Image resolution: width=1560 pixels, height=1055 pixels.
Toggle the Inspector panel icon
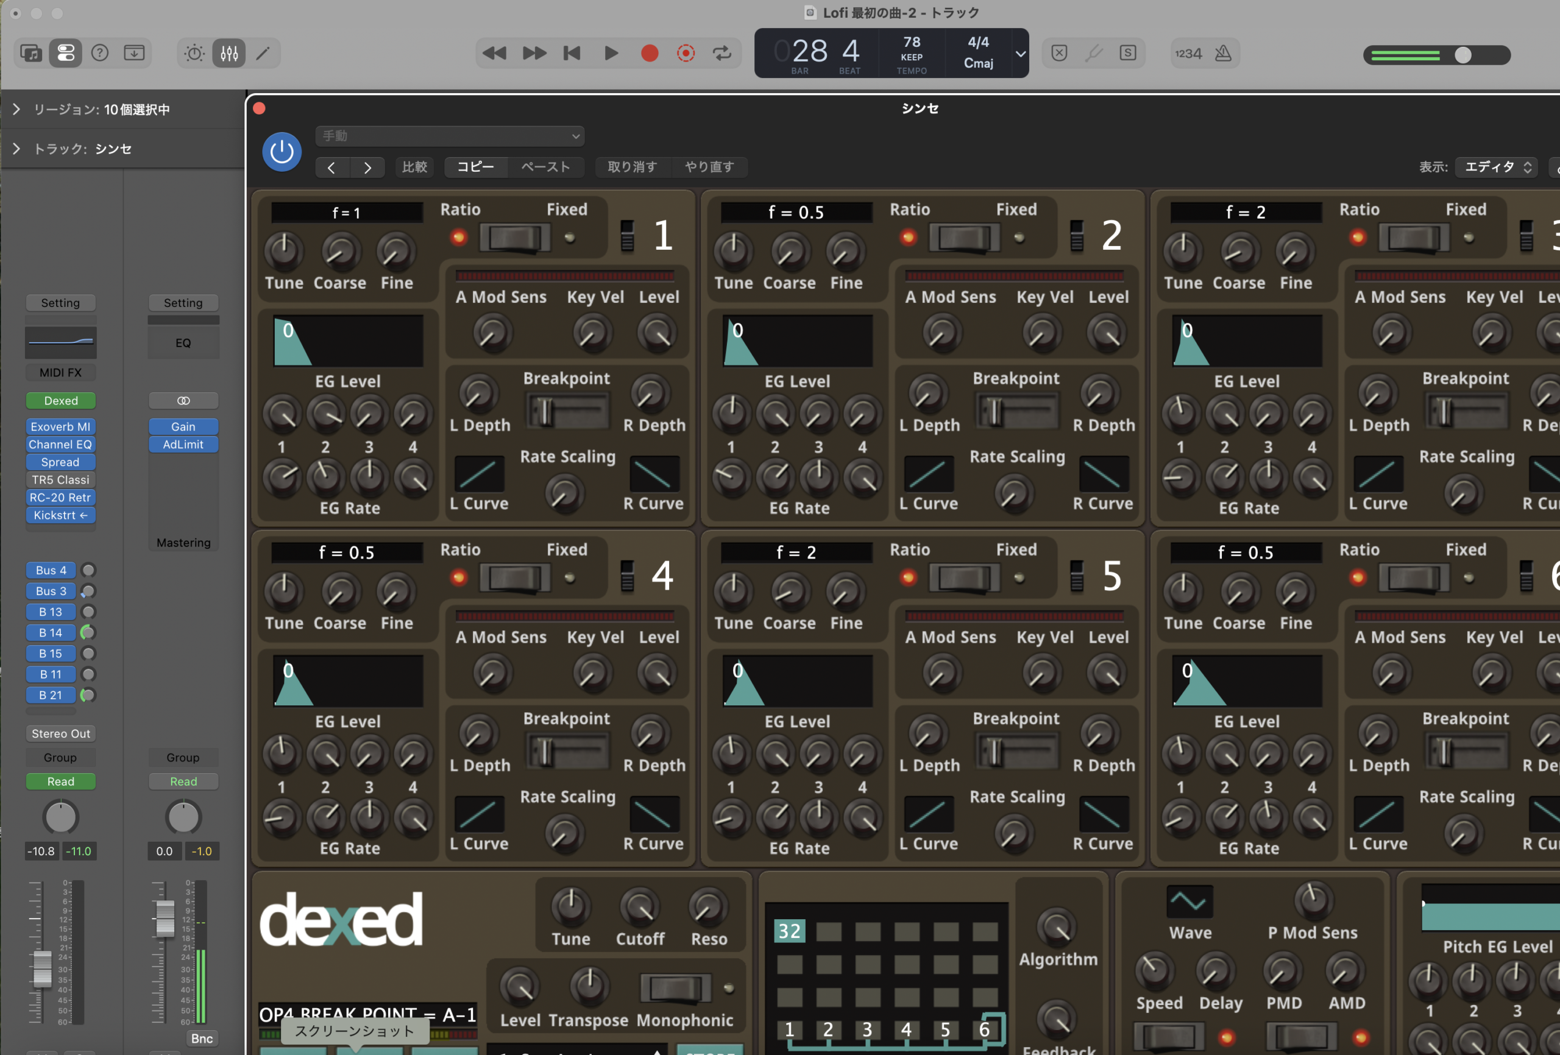point(66,53)
